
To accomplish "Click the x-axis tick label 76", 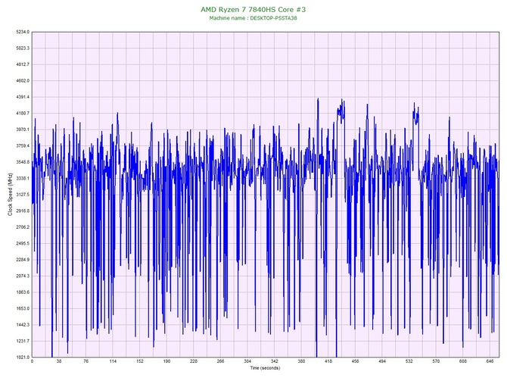I will coord(86,361).
